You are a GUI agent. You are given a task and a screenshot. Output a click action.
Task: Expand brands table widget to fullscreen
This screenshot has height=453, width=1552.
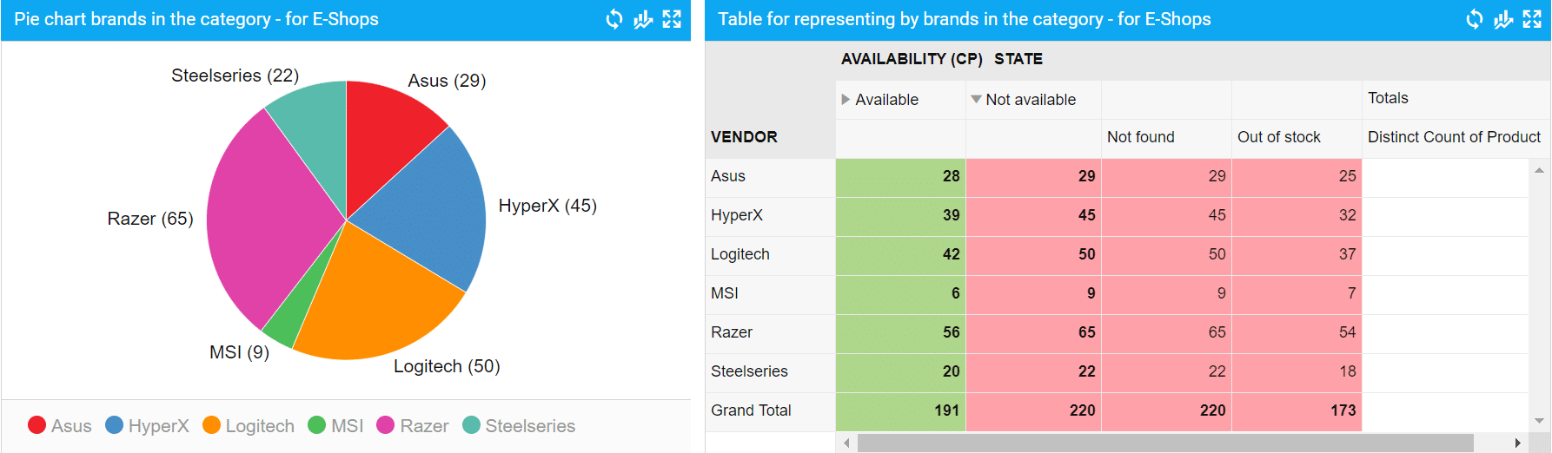[x=1532, y=19]
